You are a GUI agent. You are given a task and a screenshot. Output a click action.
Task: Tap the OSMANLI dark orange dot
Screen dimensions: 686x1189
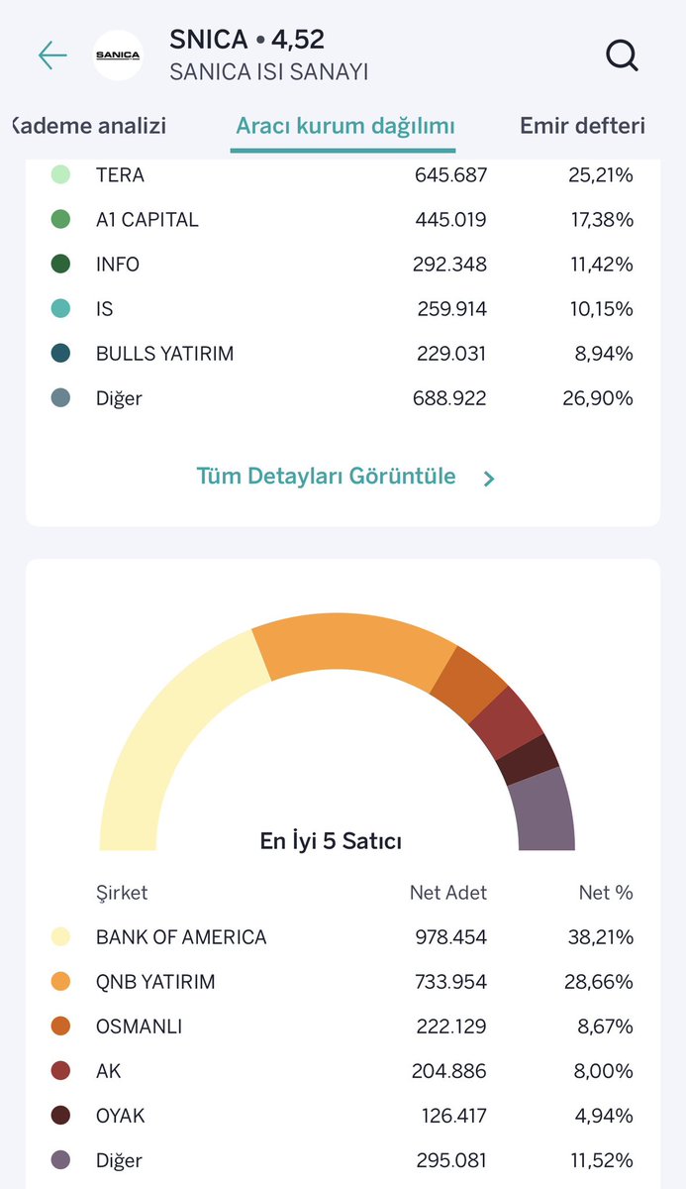point(60,1027)
